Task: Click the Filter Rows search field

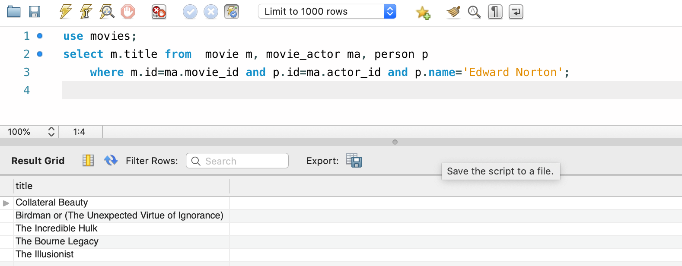Action: point(237,161)
